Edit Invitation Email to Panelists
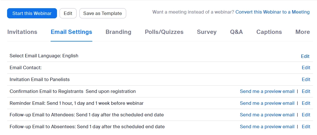317x135 pixels. coord(306,79)
